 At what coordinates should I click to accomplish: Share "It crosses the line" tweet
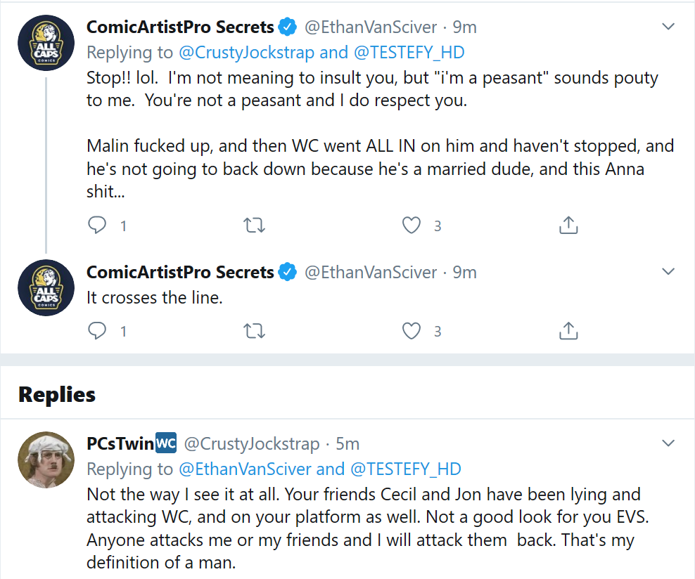568,331
